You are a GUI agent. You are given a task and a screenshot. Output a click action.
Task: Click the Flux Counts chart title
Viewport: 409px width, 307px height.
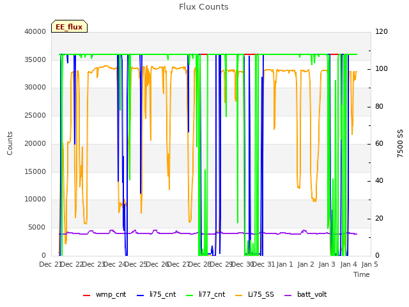pyautogui.click(x=204, y=7)
